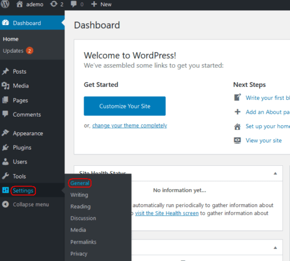
Task: Open the Plugins menu
Action: pos(22,148)
